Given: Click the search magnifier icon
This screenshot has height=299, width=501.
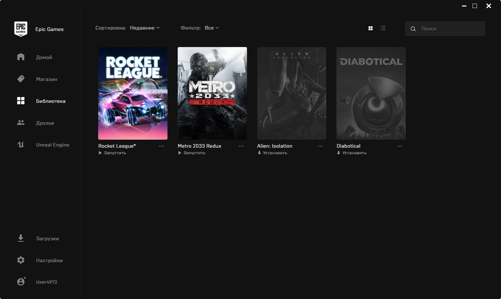Looking at the screenshot, I should pos(413,29).
